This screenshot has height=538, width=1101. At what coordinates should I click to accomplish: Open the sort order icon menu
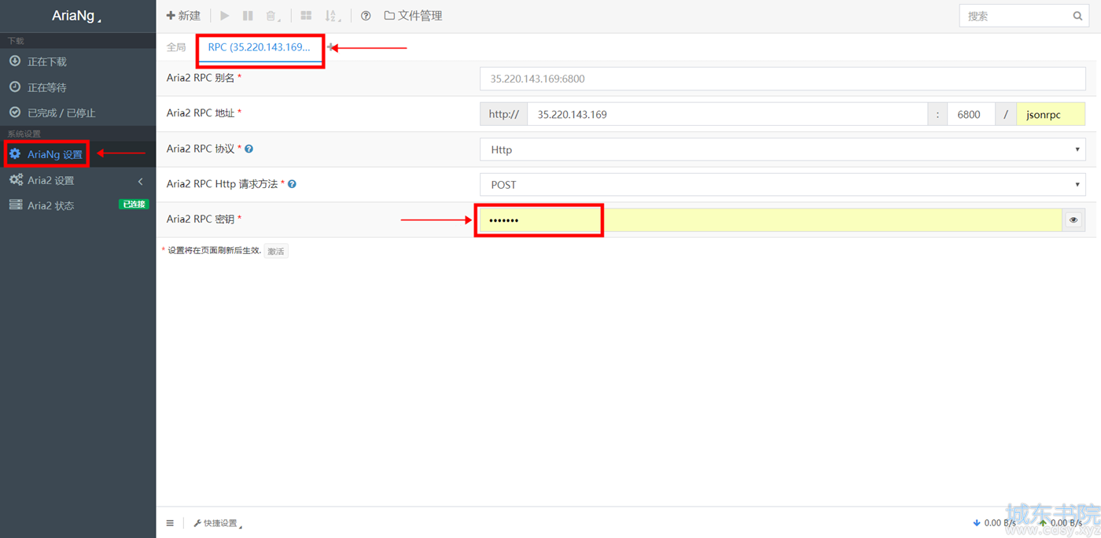(x=333, y=16)
